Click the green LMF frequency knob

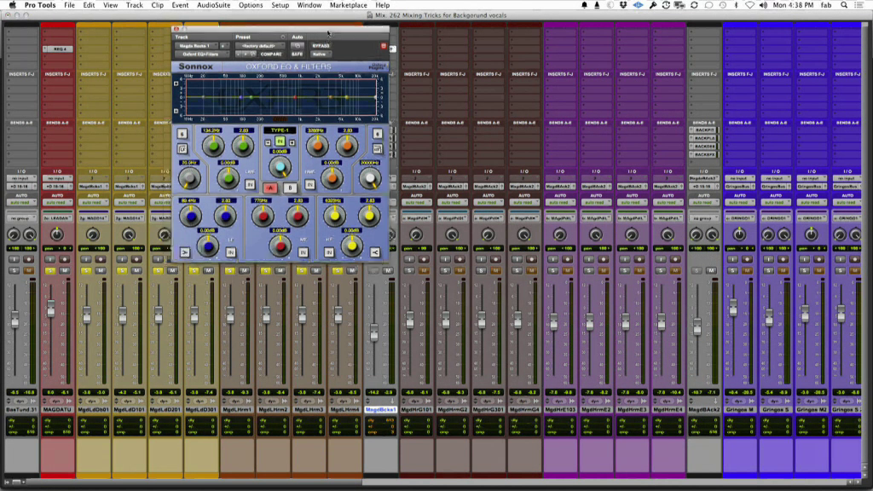[x=212, y=147]
